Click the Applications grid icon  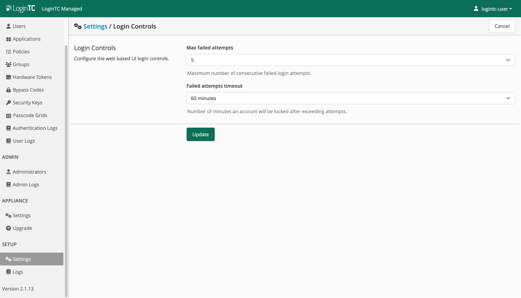(8, 39)
